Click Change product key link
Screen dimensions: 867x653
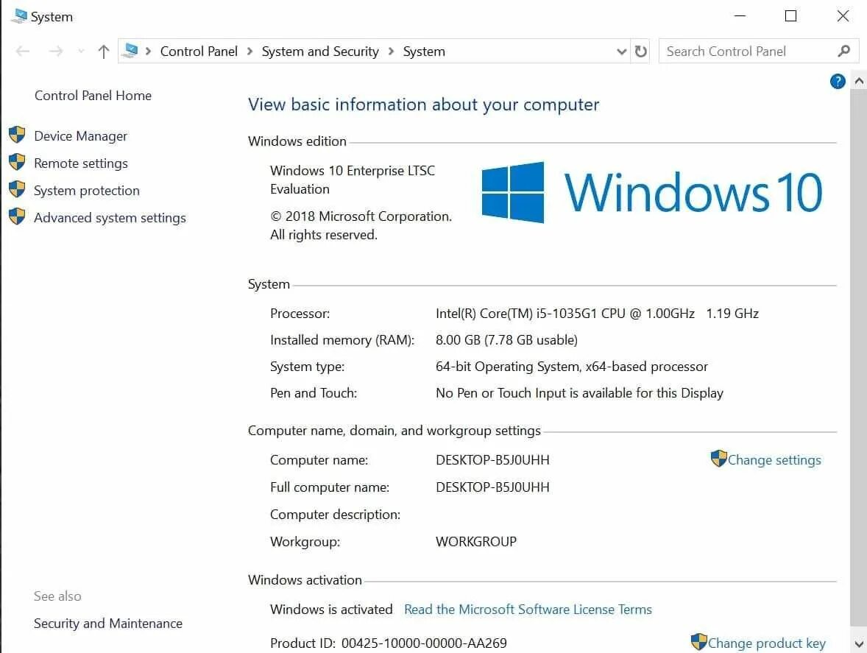pyautogui.click(x=766, y=643)
